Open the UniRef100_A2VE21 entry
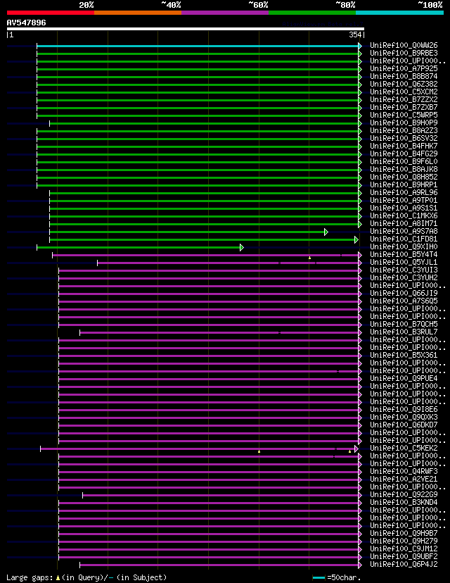Screen dimensions: 450x583 click(404, 479)
